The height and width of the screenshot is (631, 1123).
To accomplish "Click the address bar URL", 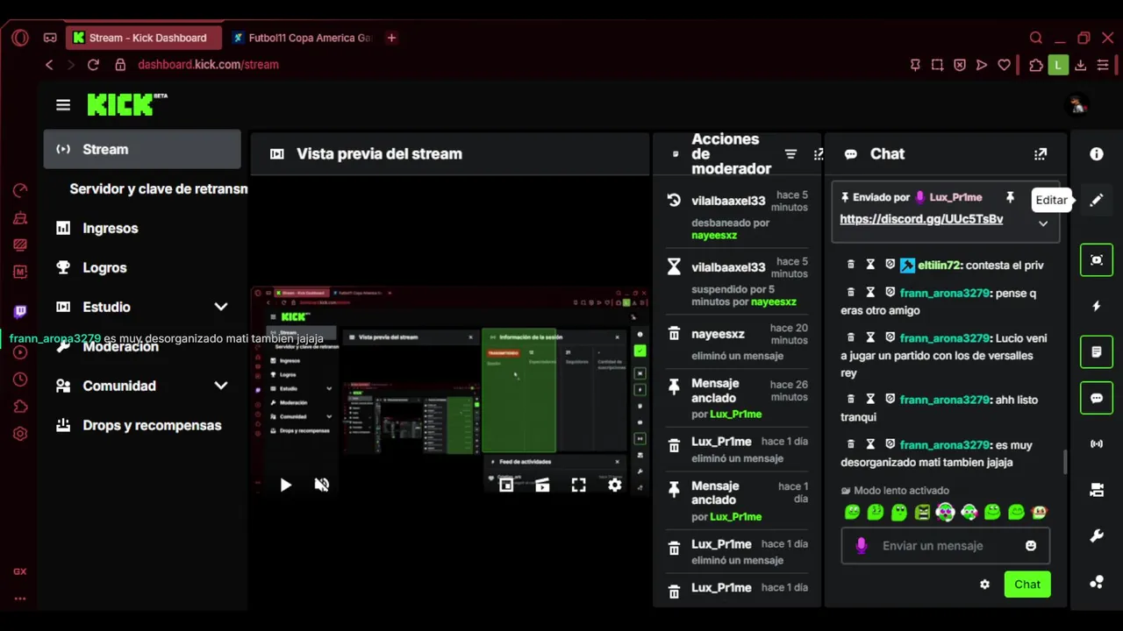I will pyautogui.click(x=208, y=65).
